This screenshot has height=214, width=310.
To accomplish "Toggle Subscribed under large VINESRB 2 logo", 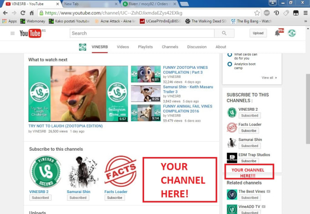I will [x=40, y=198].
